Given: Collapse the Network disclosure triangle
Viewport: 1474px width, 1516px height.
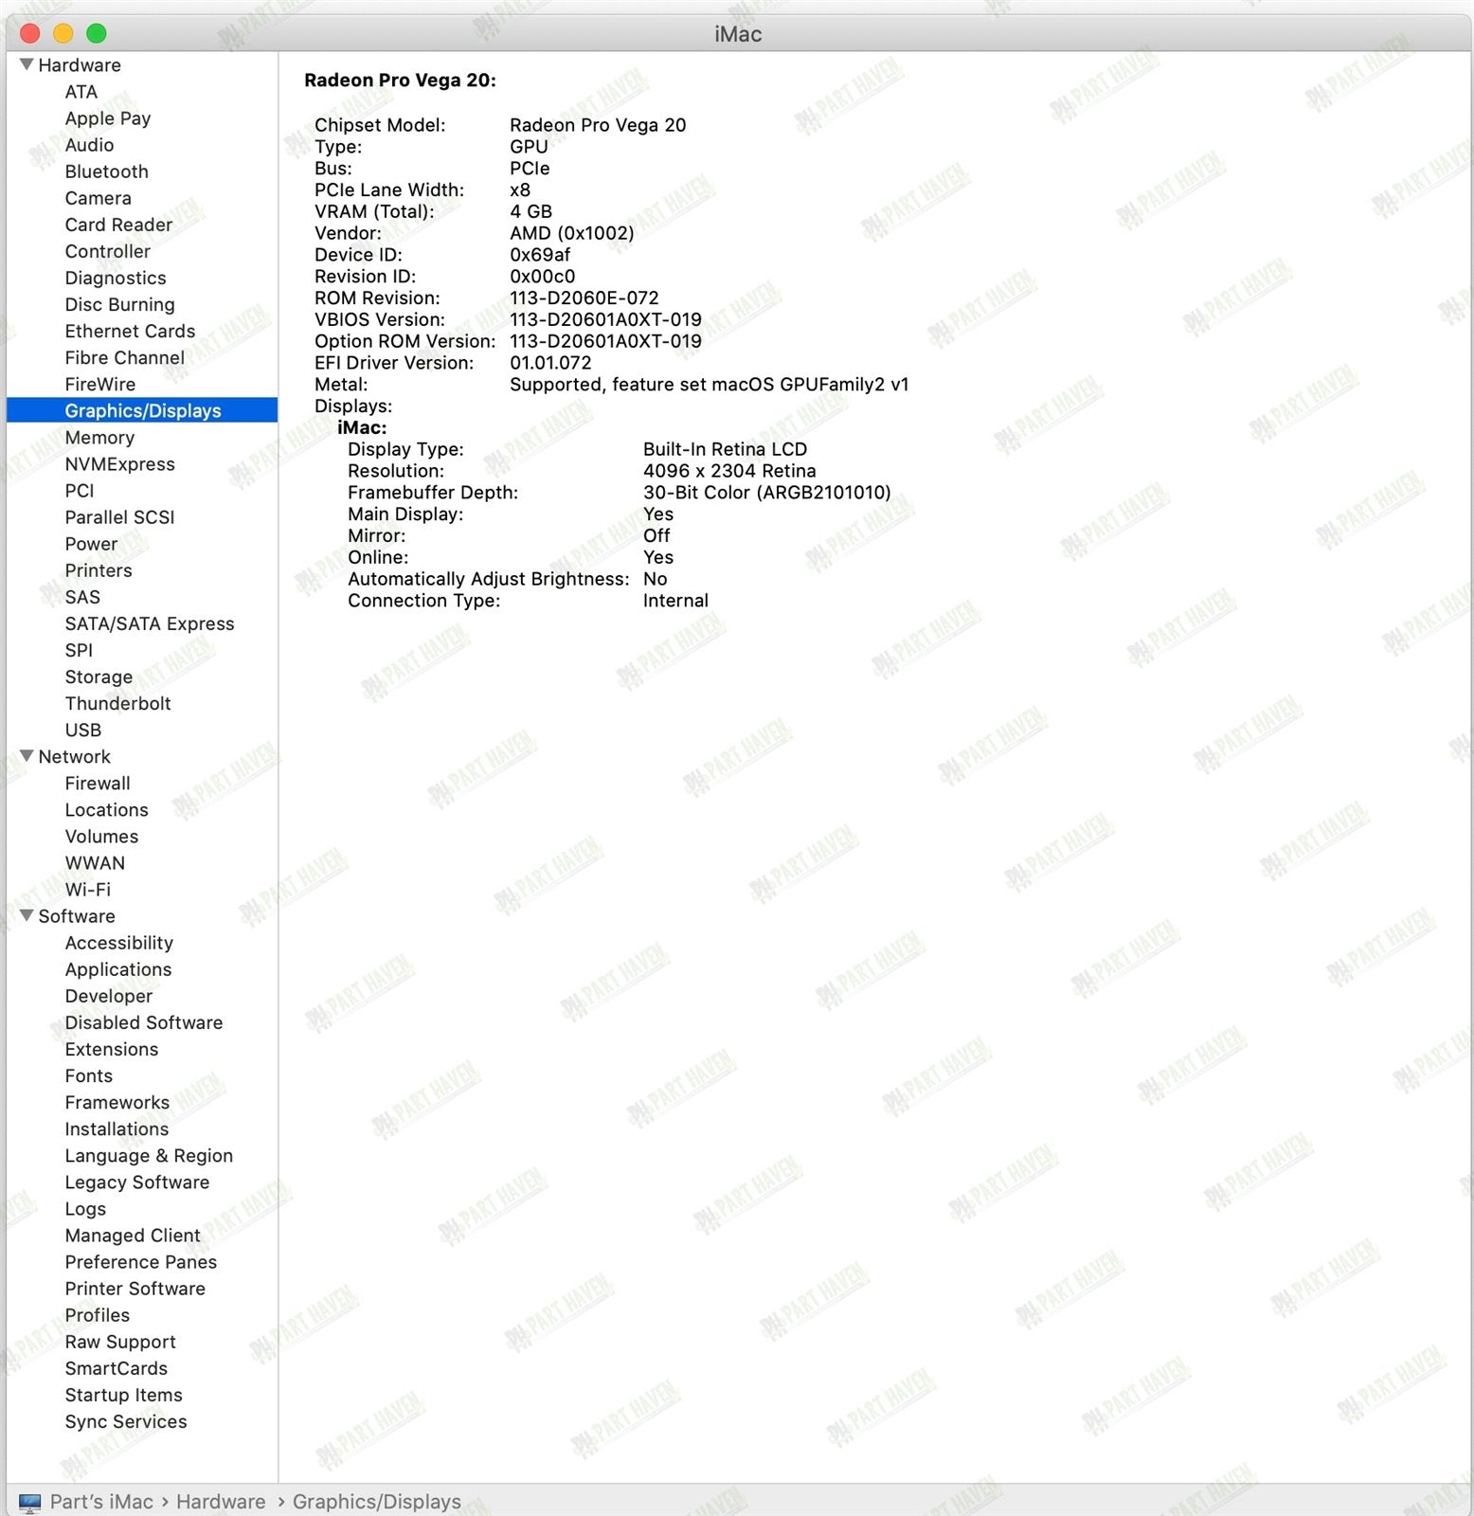Looking at the screenshot, I should pos(27,756).
